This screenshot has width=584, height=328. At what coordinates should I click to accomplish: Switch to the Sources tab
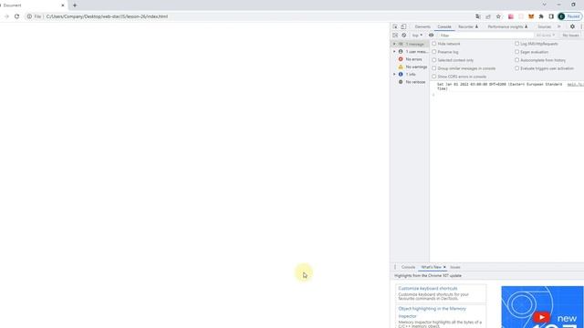click(x=544, y=26)
